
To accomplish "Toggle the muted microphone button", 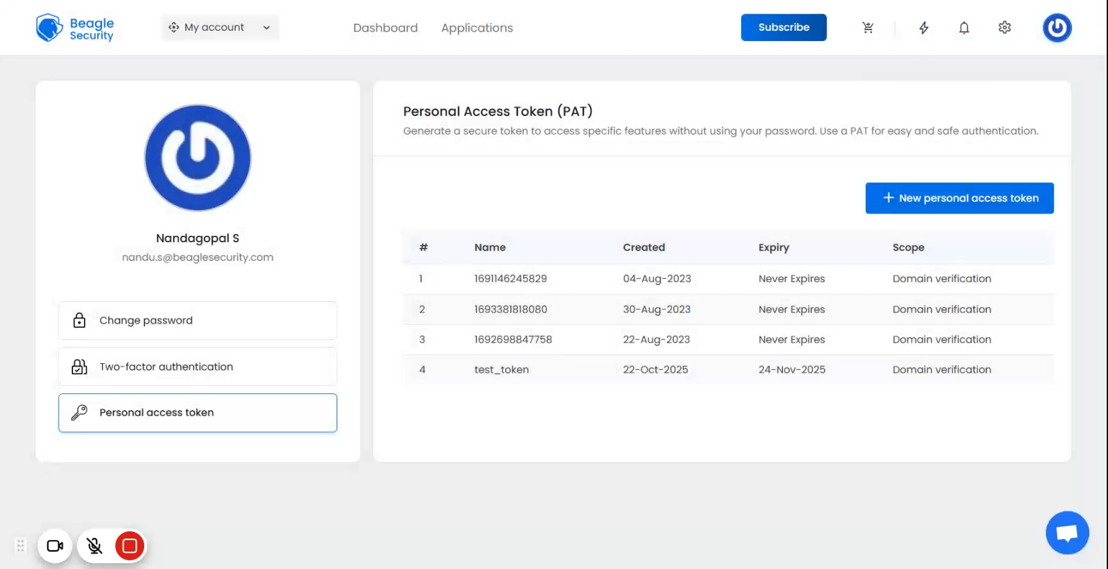I will (94, 546).
